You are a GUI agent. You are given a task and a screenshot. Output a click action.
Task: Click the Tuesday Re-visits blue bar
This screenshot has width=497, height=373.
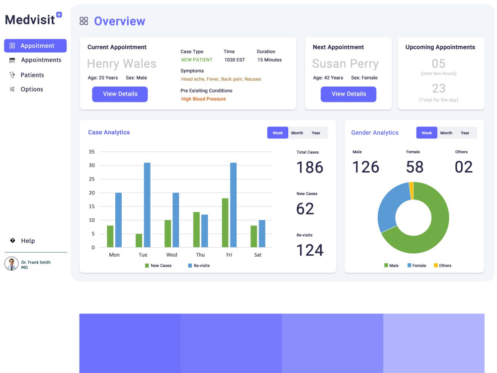click(x=147, y=205)
